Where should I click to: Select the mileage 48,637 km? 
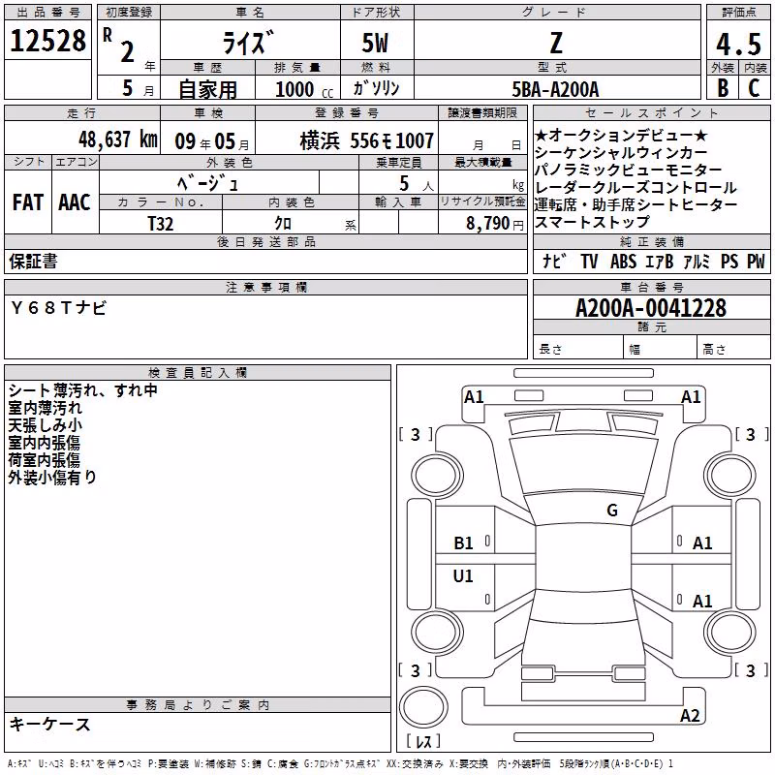click(x=118, y=139)
